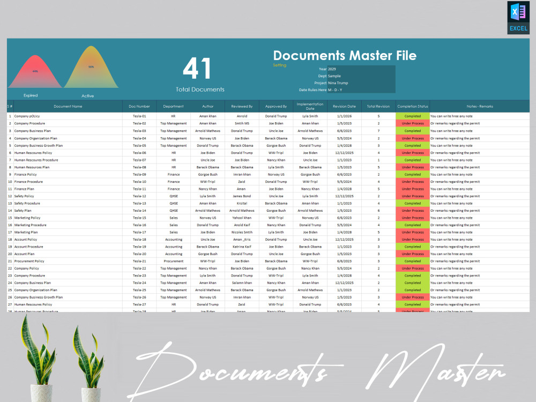
Task: Click the 41 Total Documents counter
Action: pos(199,74)
